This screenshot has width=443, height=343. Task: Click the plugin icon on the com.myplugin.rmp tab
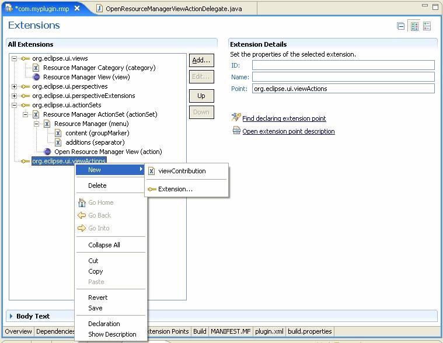tap(9, 9)
